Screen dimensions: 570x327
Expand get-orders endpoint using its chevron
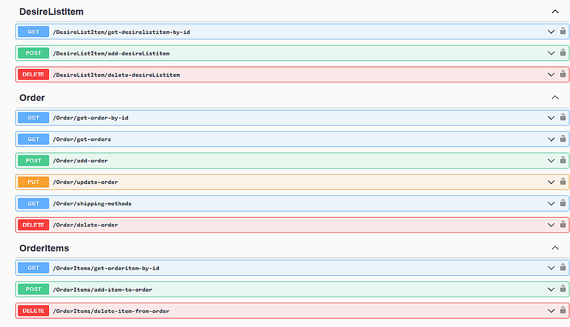[x=551, y=139]
